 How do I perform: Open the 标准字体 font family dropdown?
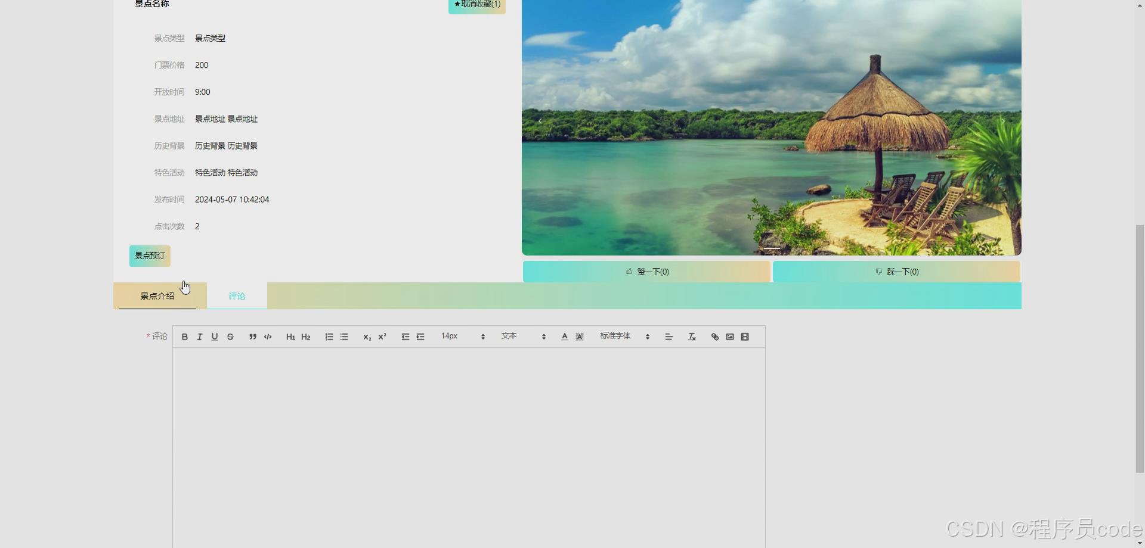pyautogui.click(x=625, y=337)
